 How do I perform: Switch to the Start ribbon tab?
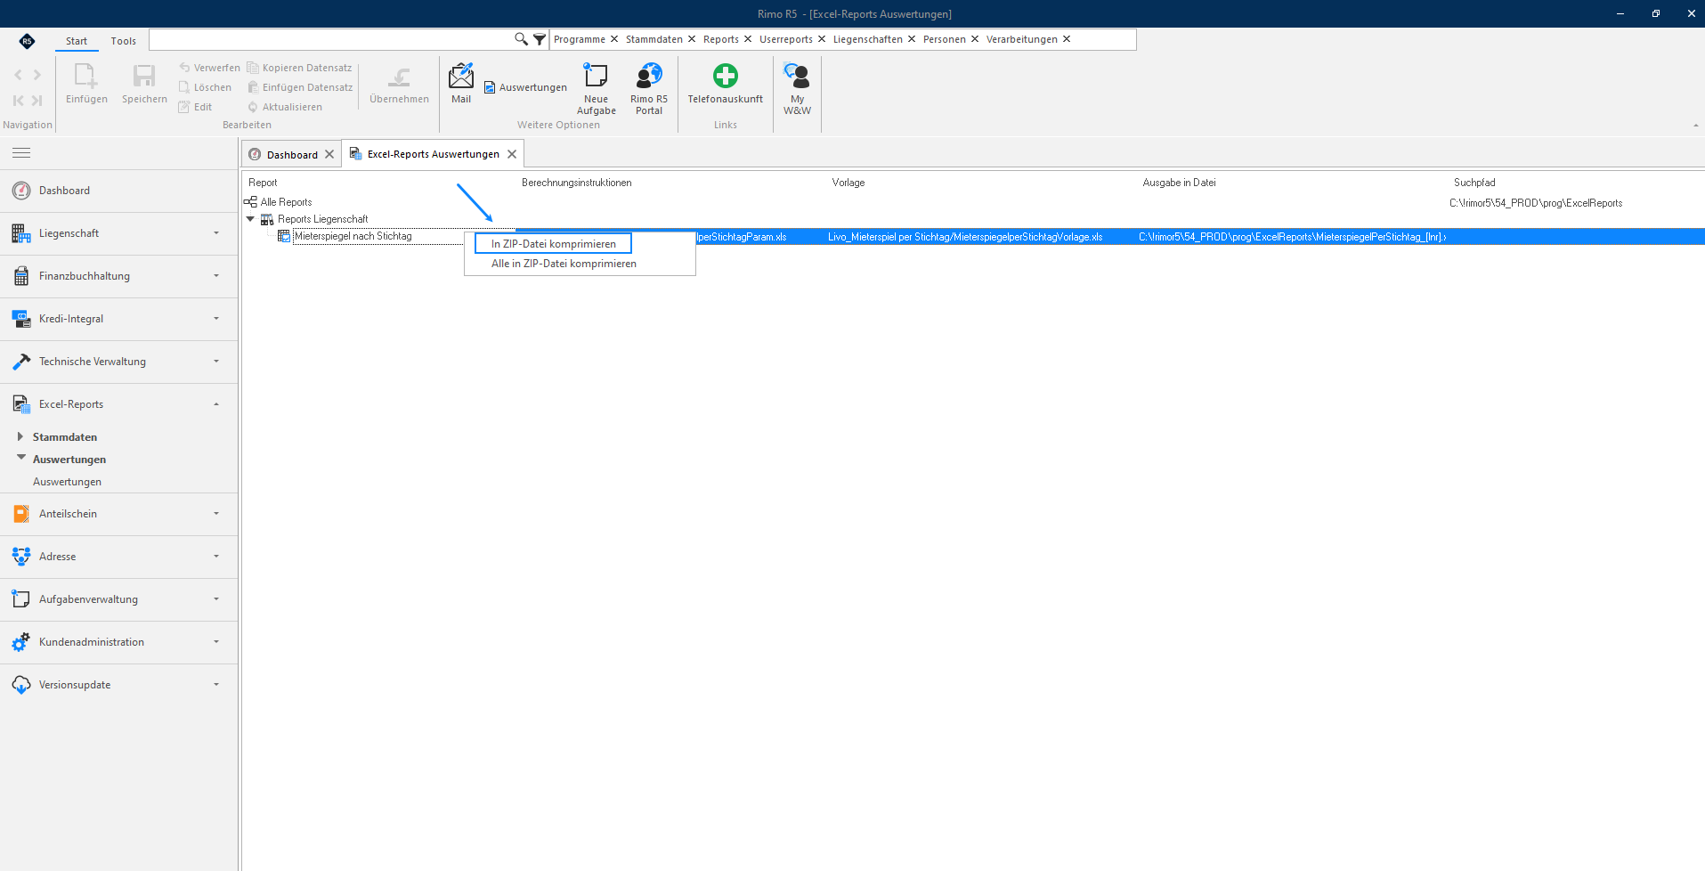click(x=77, y=41)
